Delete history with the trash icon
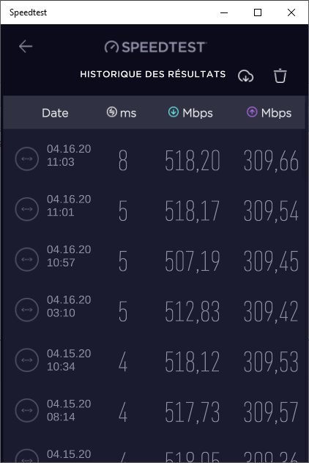The width and height of the screenshot is (309, 463). point(280,76)
